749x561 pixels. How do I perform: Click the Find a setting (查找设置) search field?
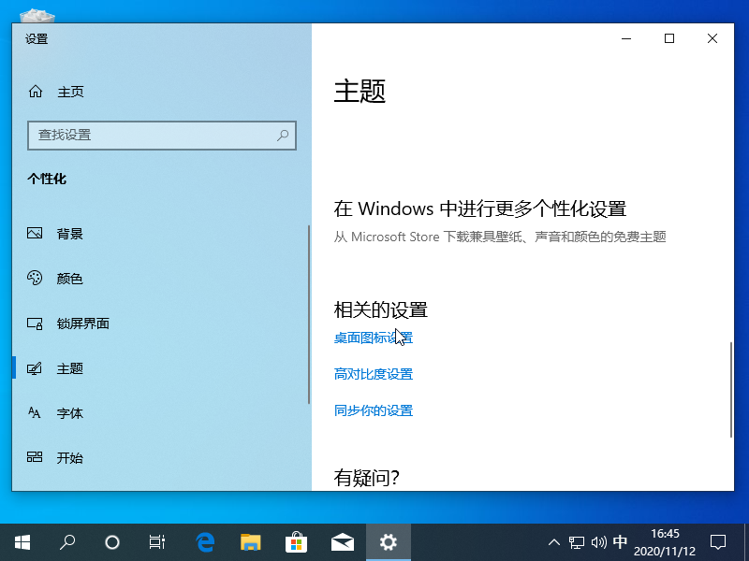pos(150,136)
